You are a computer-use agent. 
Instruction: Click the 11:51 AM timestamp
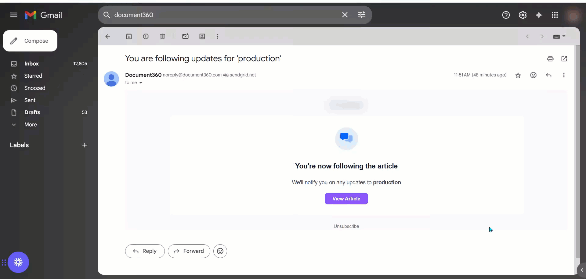tap(480, 75)
